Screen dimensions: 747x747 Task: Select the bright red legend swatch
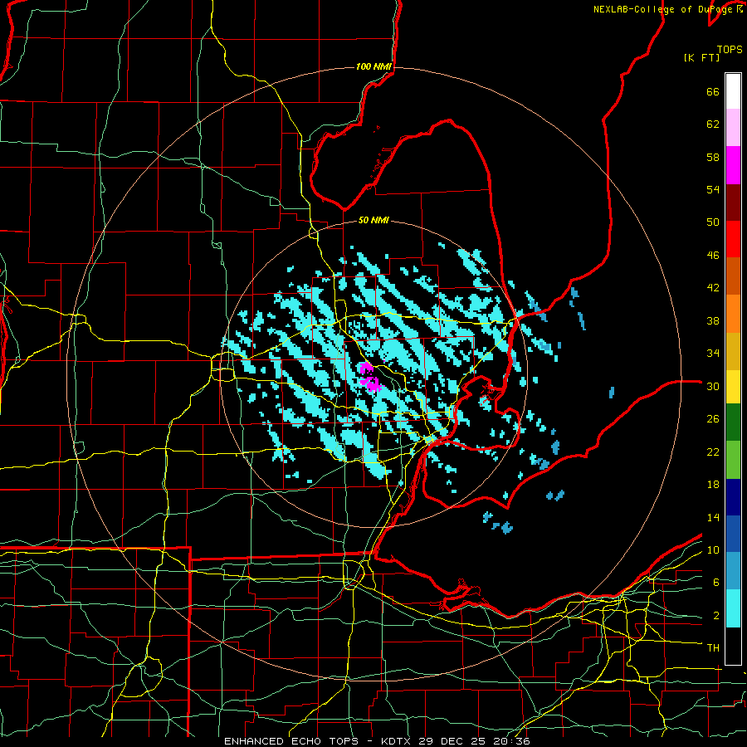(x=733, y=239)
